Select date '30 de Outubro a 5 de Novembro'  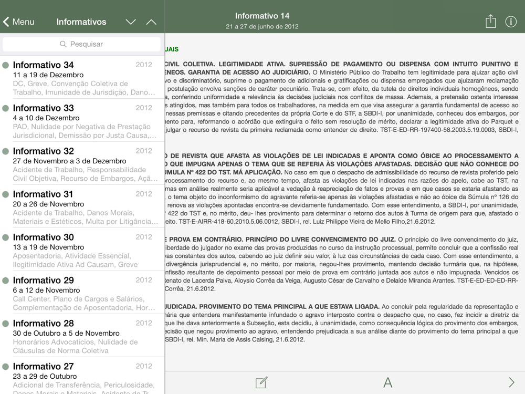click(x=66, y=333)
